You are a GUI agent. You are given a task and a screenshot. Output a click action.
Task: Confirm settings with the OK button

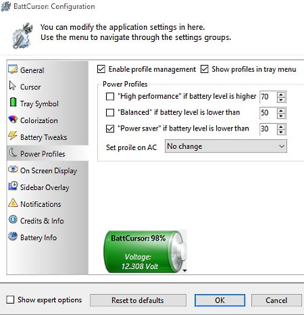click(x=220, y=300)
